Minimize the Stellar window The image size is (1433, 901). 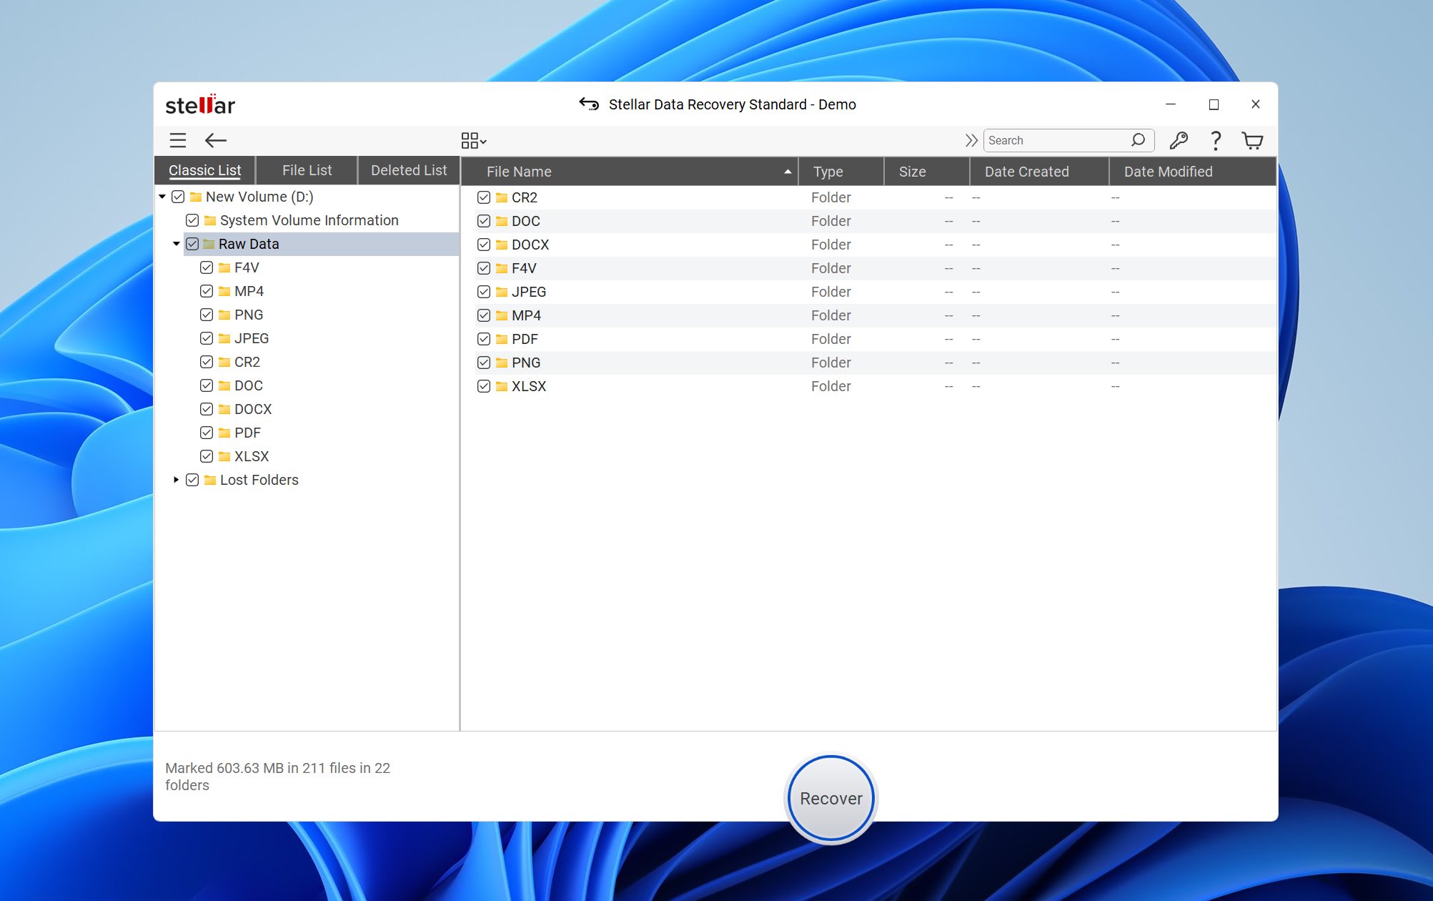1171,104
